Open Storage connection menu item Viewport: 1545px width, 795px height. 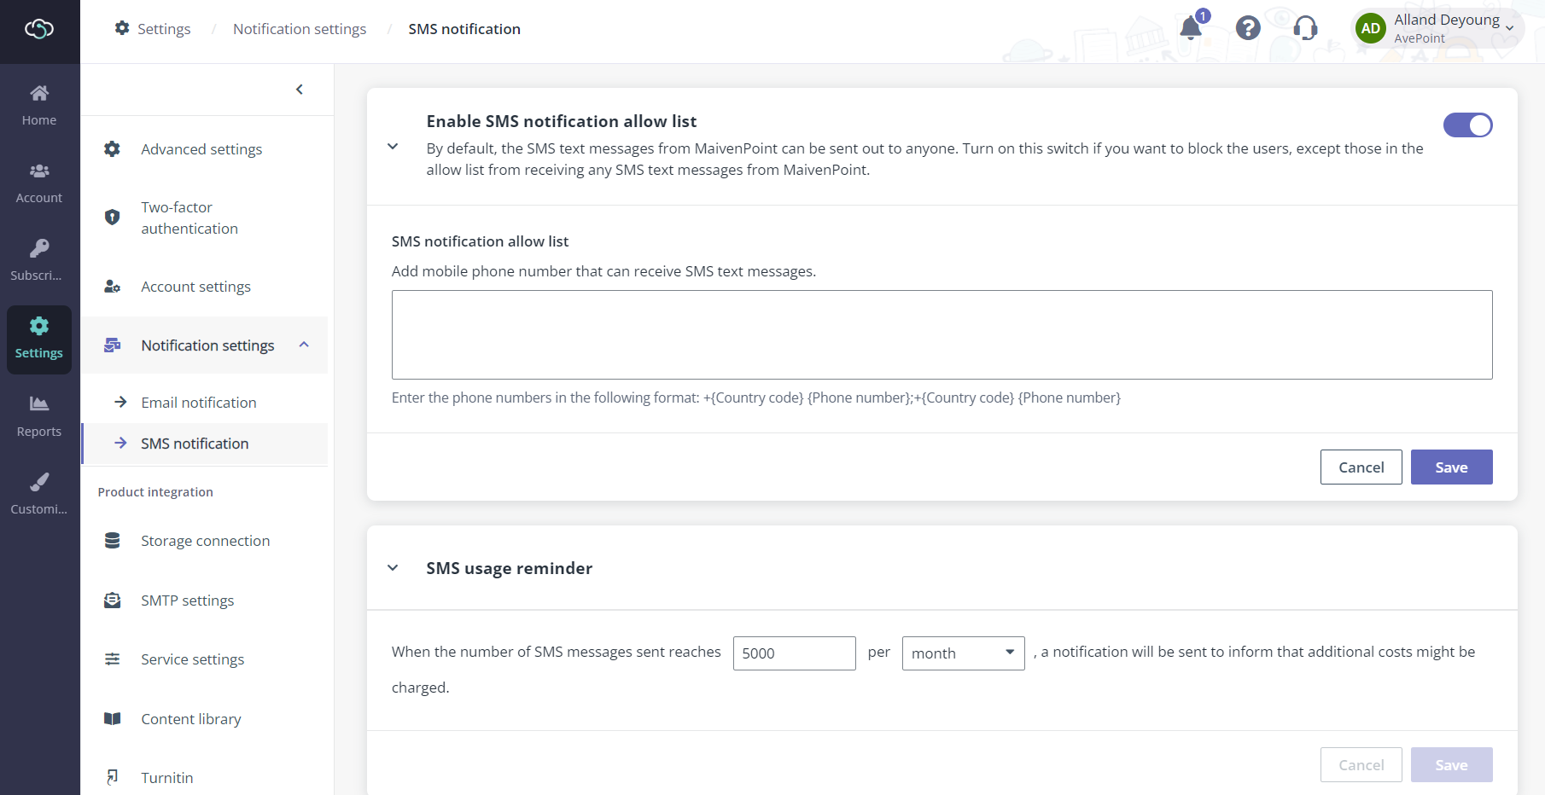[205, 541]
